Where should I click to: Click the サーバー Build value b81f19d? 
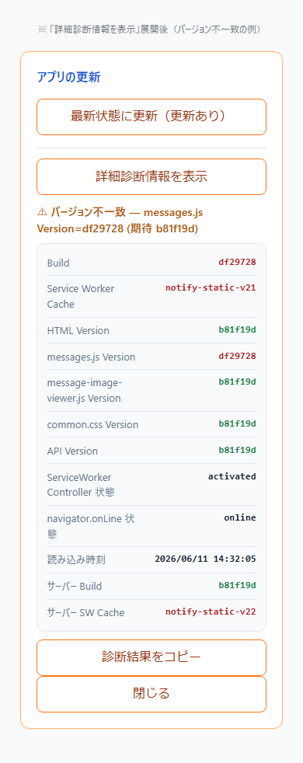click(x=237, y=585)
